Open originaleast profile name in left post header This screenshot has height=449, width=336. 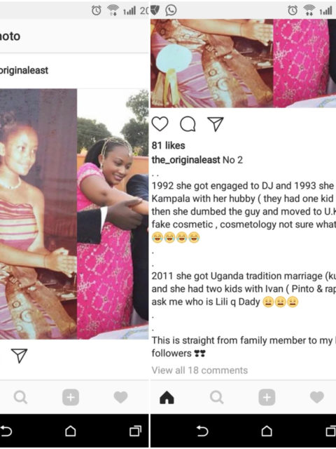tap(24, 70)
